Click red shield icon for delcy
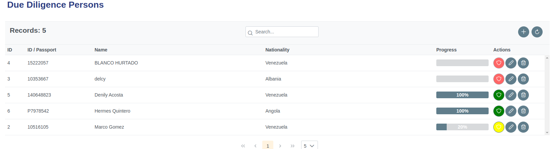The image size is (553, 149). 499,79
